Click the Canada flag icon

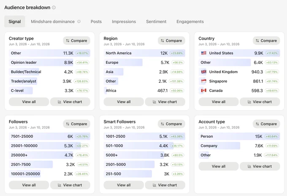203,90
